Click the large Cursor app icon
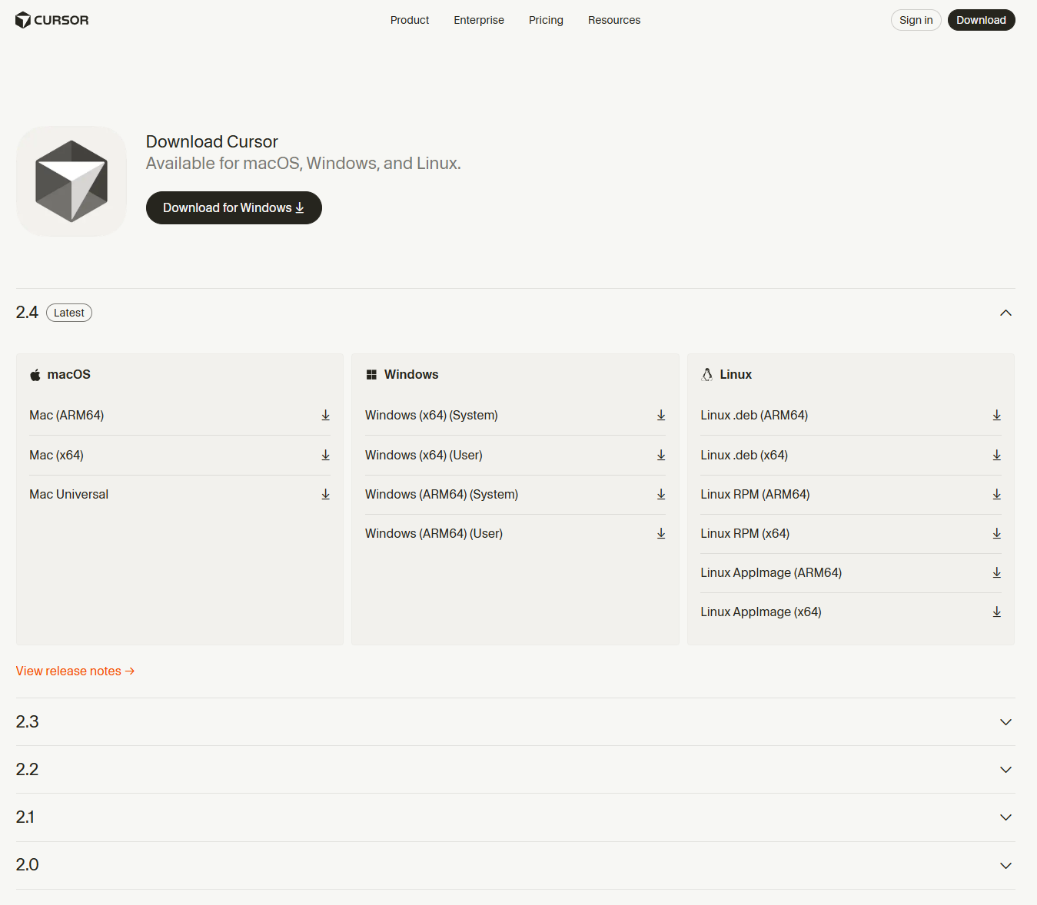The height and width of the screenshot is (905, 1037). coord(71,181)
